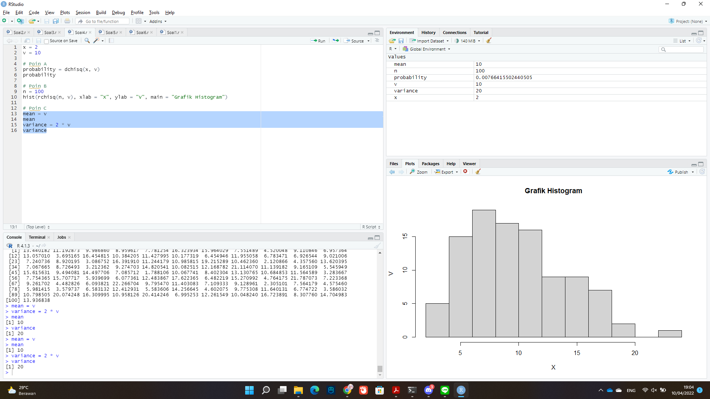Clear objects from workspace with broom icon
The height and width of the screenshot is (399, 710).
(489, 41)
